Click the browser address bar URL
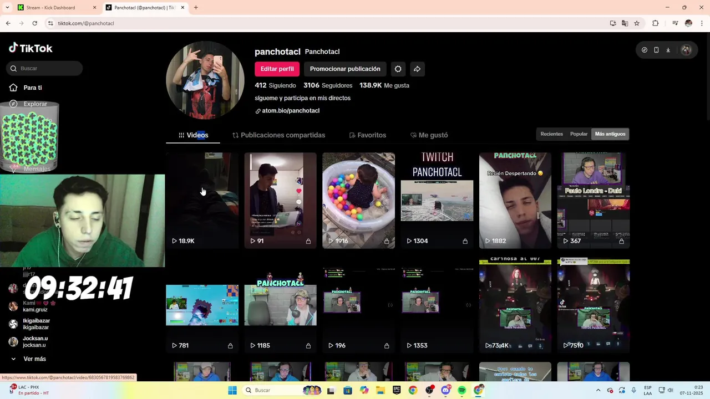 86,23
